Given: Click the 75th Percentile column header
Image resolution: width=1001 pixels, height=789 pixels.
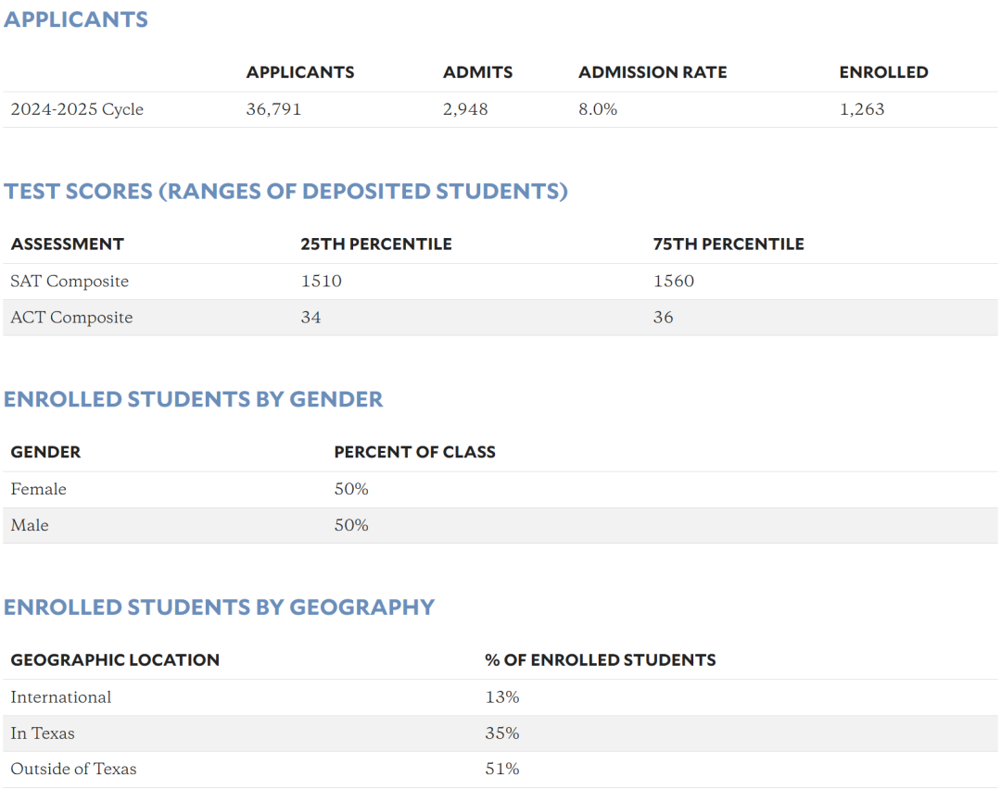Looking at the screenshot, I should coord(729,244).
